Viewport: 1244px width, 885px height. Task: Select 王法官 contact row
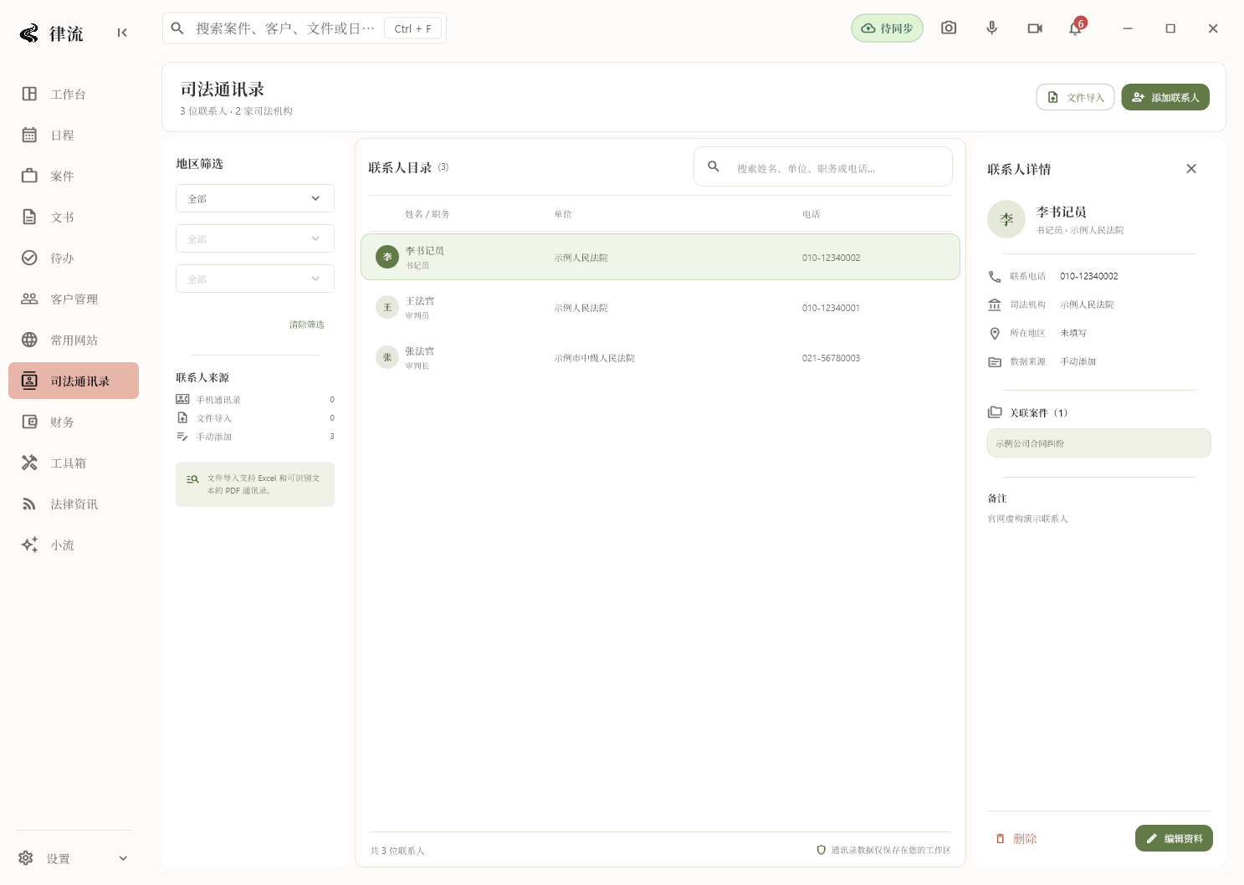[660, 307]
